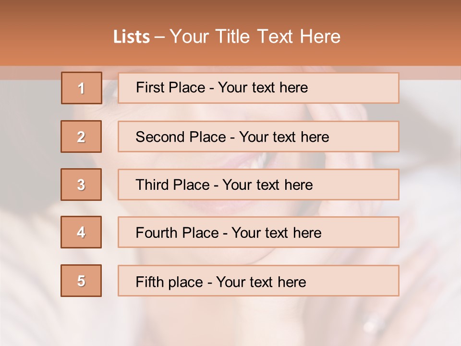461x346 pixels.
Task: Click the number 5 box
Action: click(81, 281)
